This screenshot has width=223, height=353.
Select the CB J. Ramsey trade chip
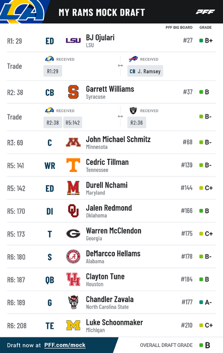pyautogui.click(x=145, y=71)
